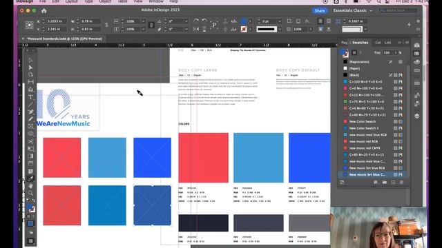The height and width of the screenshot is (248, 442).
Task: Open the stroke weight dropdown
Action: (x=280, y=21)
